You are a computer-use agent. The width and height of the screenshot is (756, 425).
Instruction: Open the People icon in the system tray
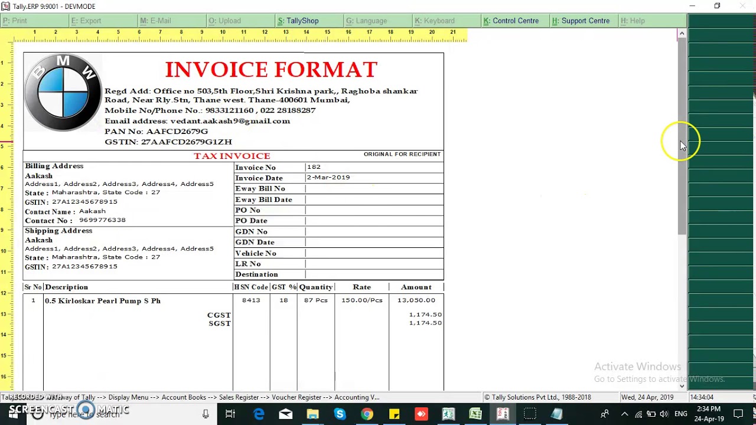(605, 414)
